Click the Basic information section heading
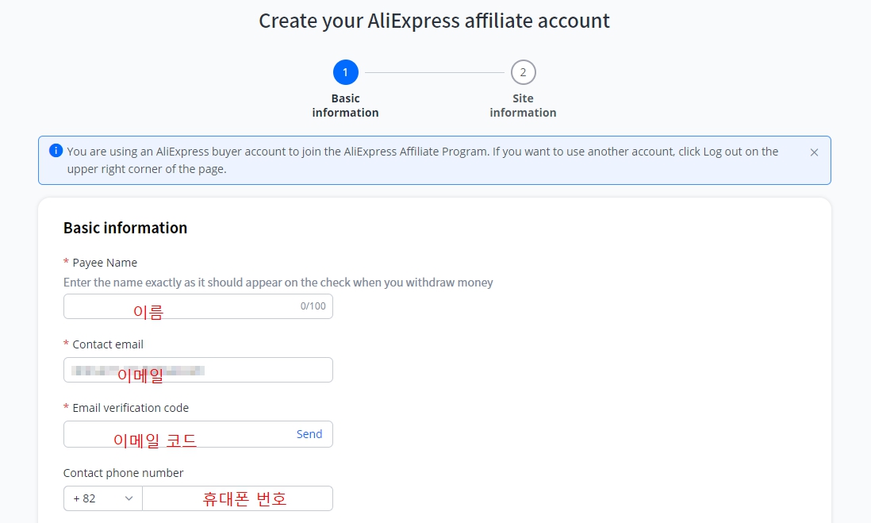This screenshot has height=523, width=871. coord(125,228)
